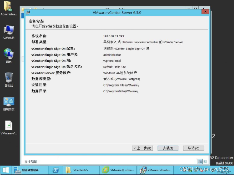Image resolution: width=234 pixels, height=175 pixels.
Task: Click the 部署类型 Platform Services Controller value
Action: [143, 42]
